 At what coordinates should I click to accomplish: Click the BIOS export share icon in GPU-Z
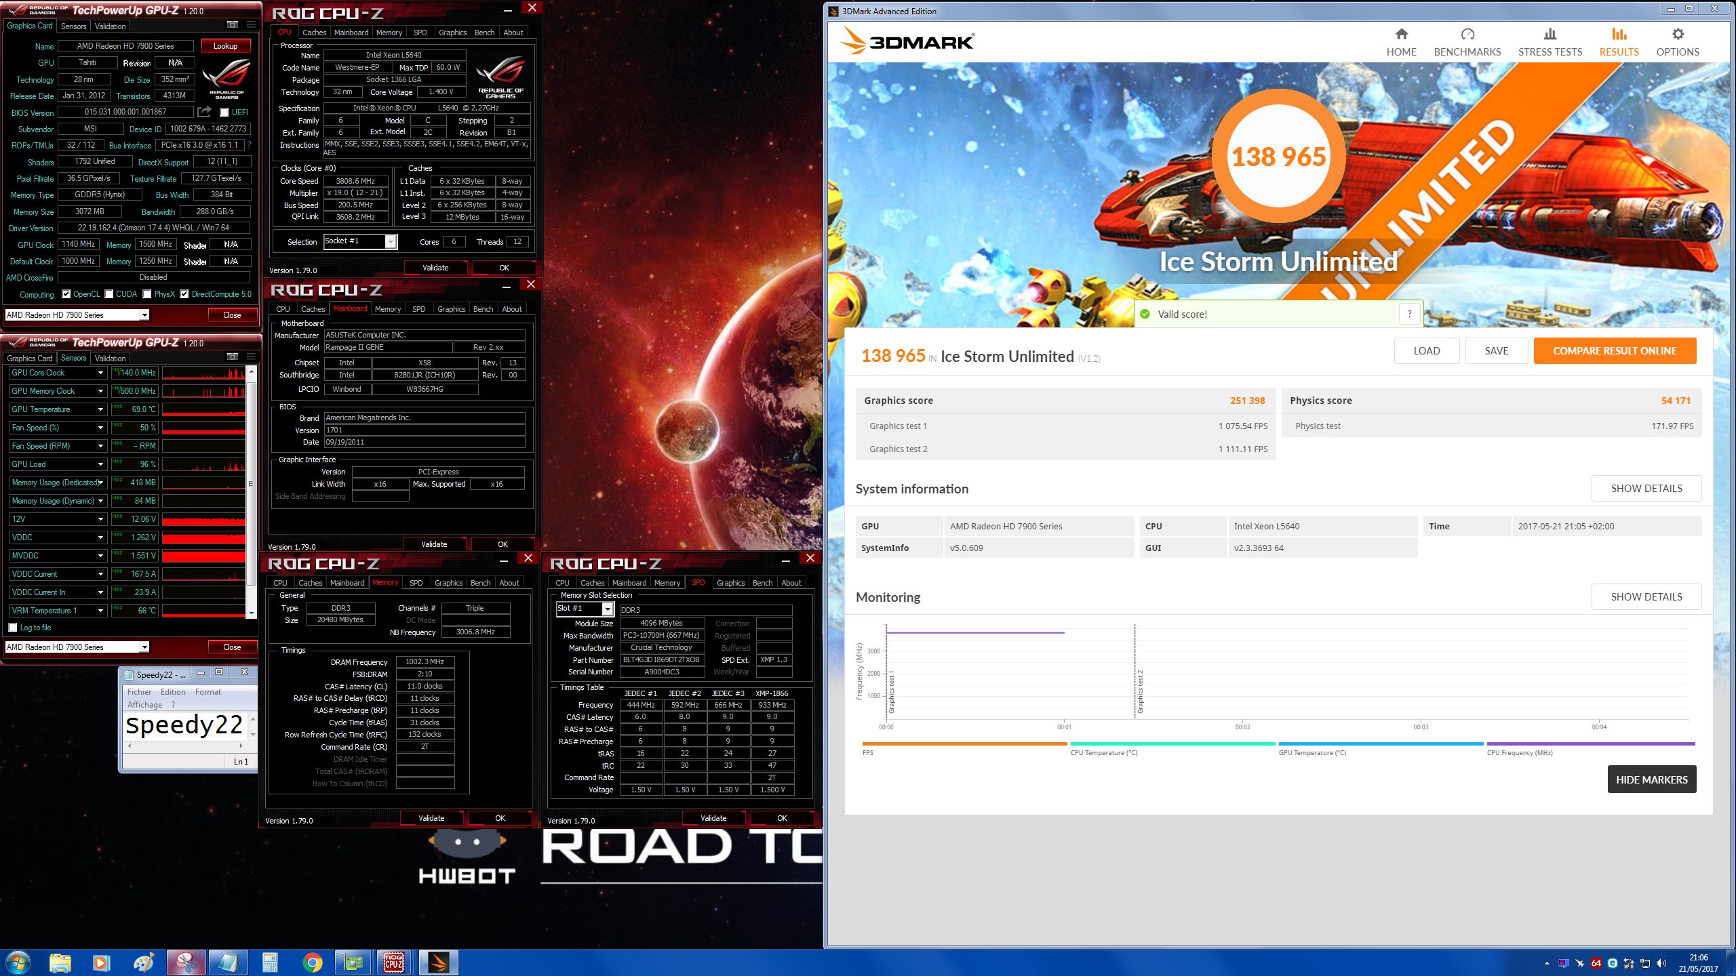(204, 112)
